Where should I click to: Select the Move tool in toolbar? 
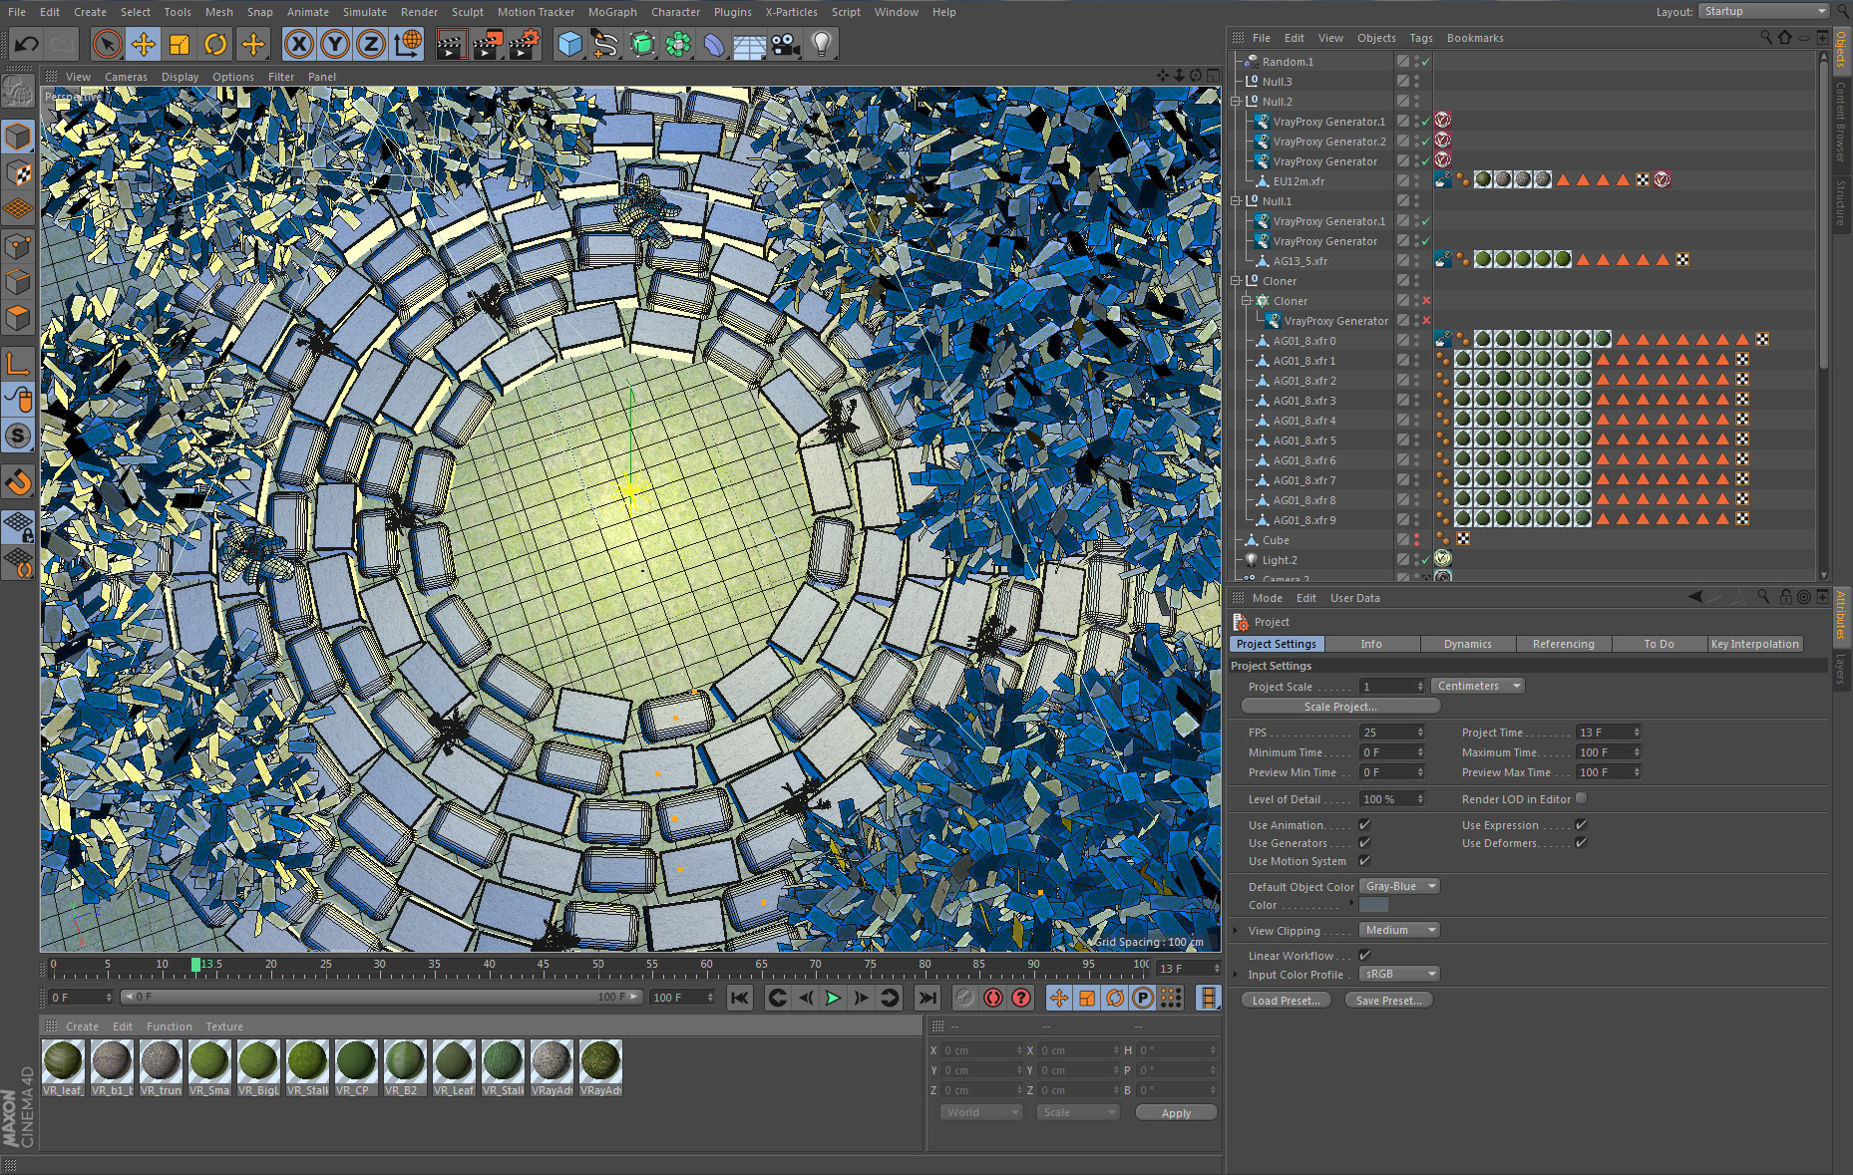[x=144, y=44]
